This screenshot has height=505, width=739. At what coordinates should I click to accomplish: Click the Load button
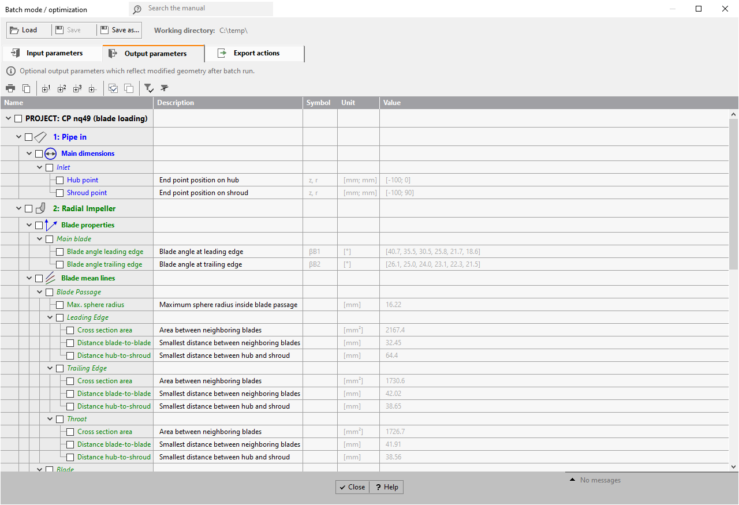pyautogui.click(x=28, y=30)
